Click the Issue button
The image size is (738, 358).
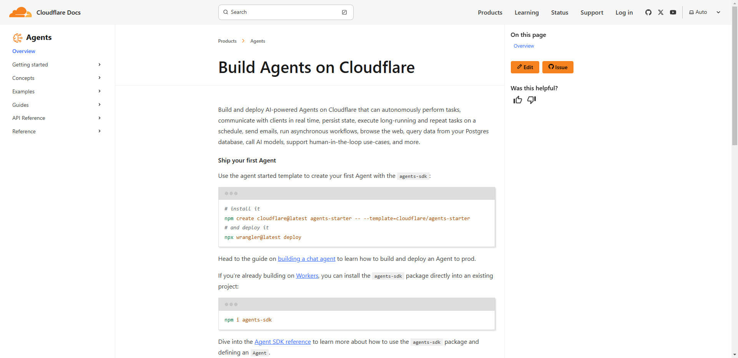(x=558, y=67)
